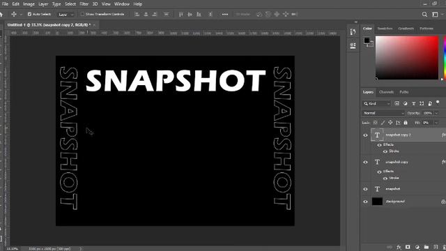The width and height of the screenshot is (446, 251).
Task: Open the Properties panel icon
Action: tap(353, 45)
